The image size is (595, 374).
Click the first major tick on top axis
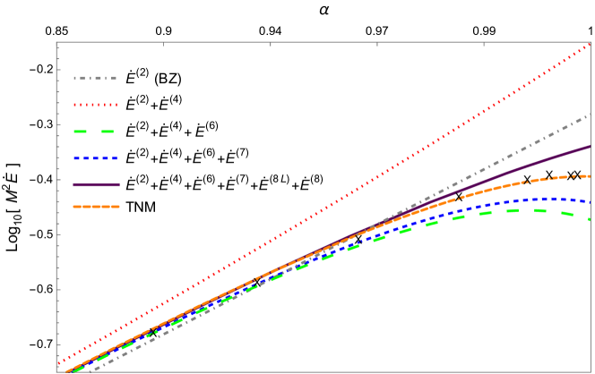click(x=163, y=43)
